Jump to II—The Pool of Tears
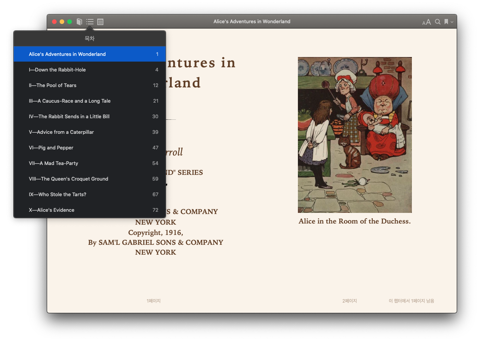Viewport: 478px width, 341px height. click(x=90, y=85)
